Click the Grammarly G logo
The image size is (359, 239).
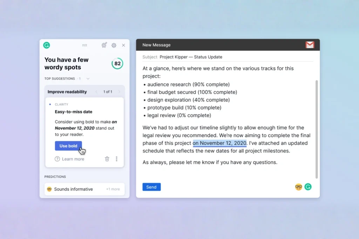pos(47,45)
